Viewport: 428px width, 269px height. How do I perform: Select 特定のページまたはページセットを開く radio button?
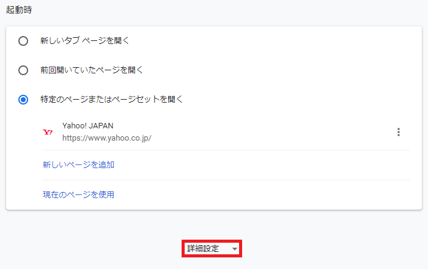[23, 100]
